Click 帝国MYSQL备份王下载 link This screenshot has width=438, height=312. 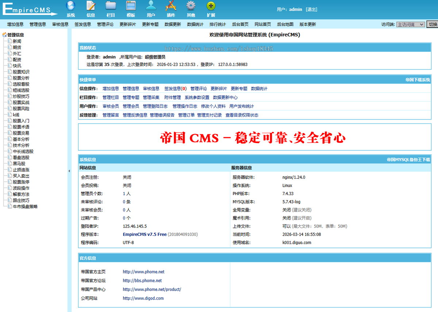408,160
